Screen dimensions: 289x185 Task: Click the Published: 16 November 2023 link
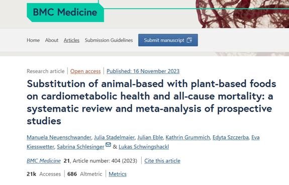point(143,71)
